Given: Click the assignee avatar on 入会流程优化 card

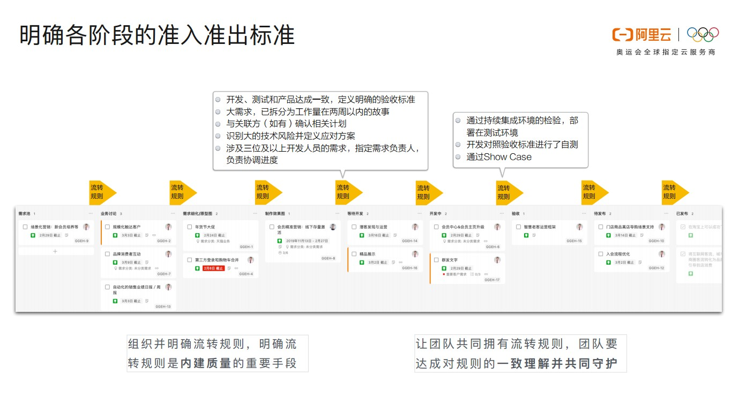Looking at the screenshot, I should tap(662, 255).
